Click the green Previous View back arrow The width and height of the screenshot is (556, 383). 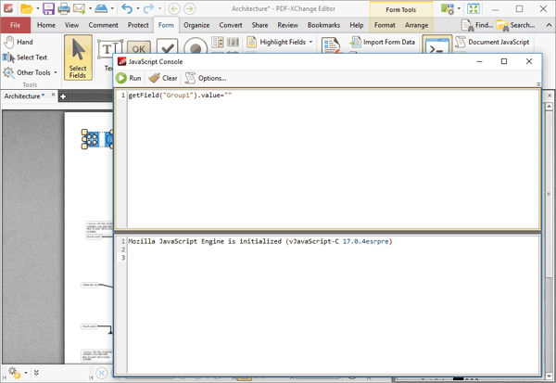[174, 8]
